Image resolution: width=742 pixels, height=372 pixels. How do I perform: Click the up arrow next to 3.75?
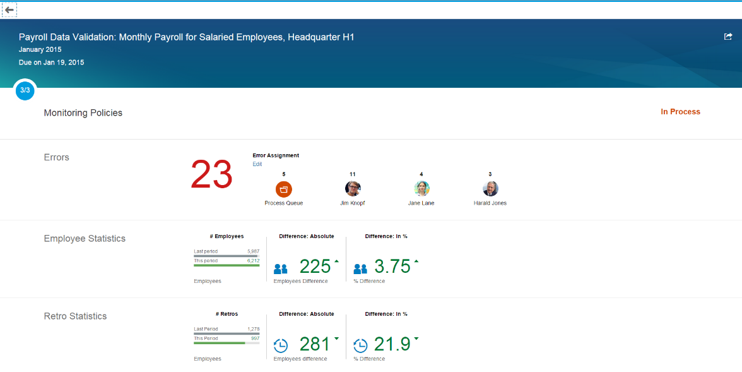pyautogui.click(x=416, y=261)
